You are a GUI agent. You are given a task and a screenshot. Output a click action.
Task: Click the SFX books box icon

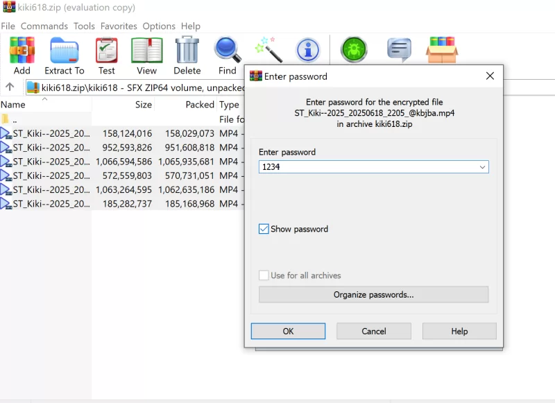pyautogui.click(x=442, y=50)
